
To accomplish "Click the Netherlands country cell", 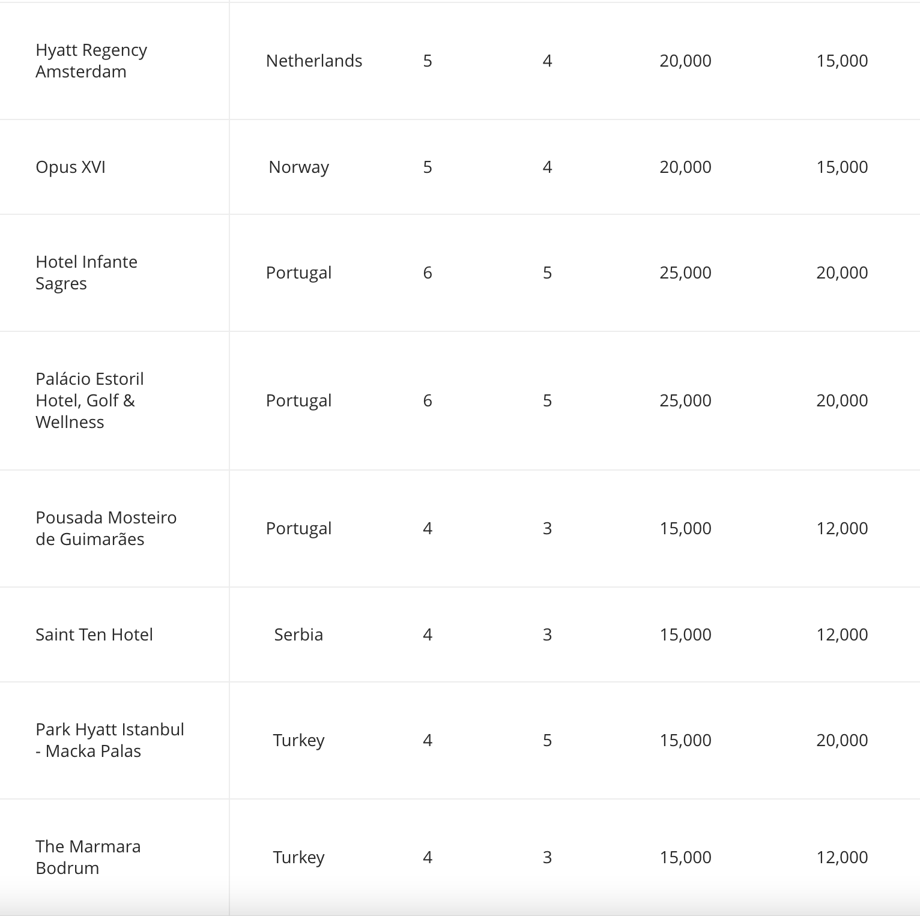I will (x=314, y=61).
